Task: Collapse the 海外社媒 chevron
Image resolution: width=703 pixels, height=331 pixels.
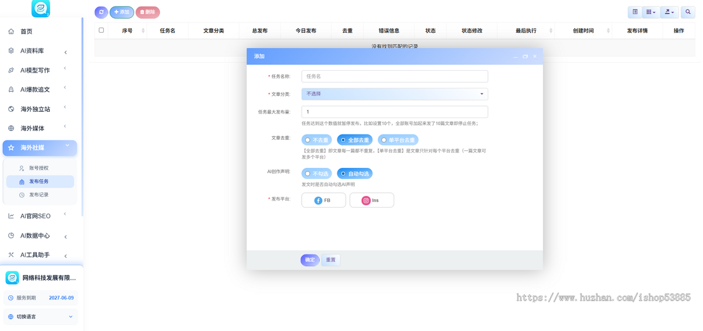Action: click(67, 146)
